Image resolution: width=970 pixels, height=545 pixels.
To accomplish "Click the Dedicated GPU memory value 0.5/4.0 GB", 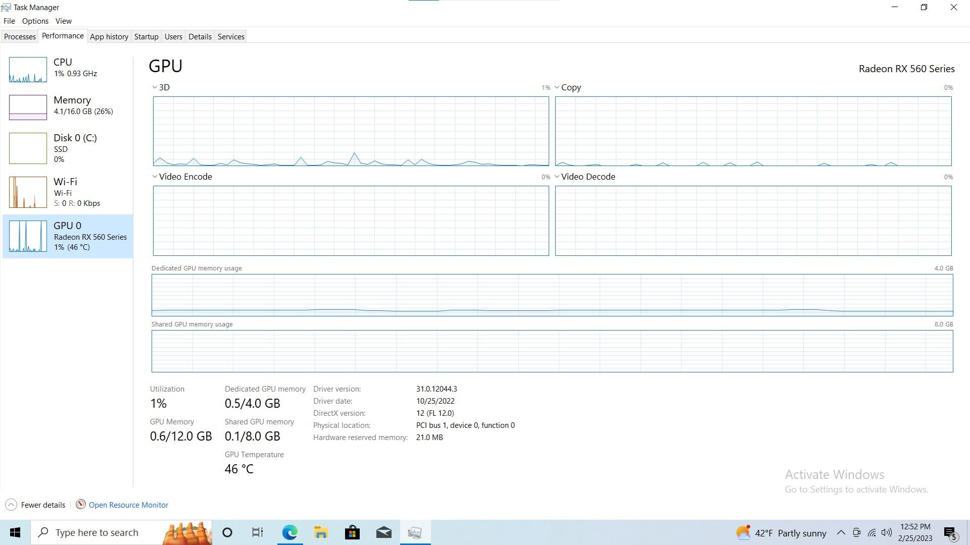I will tap(252, 403).
